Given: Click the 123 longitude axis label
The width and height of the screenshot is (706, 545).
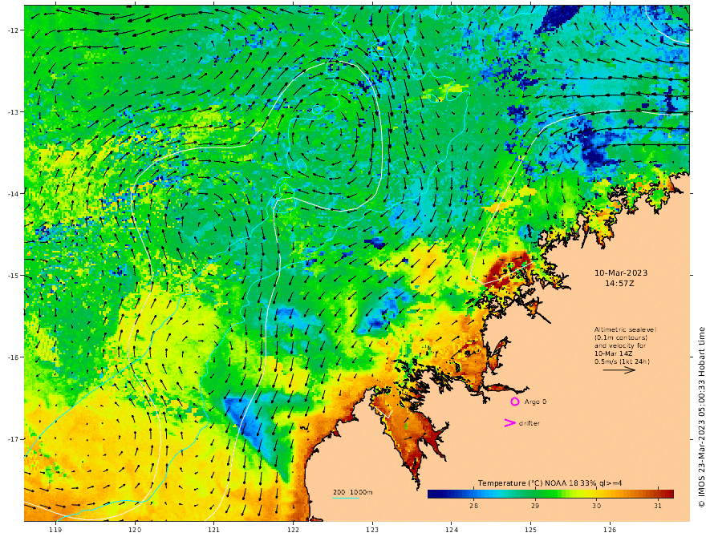Looking at the screenshot, I should 372,530.
